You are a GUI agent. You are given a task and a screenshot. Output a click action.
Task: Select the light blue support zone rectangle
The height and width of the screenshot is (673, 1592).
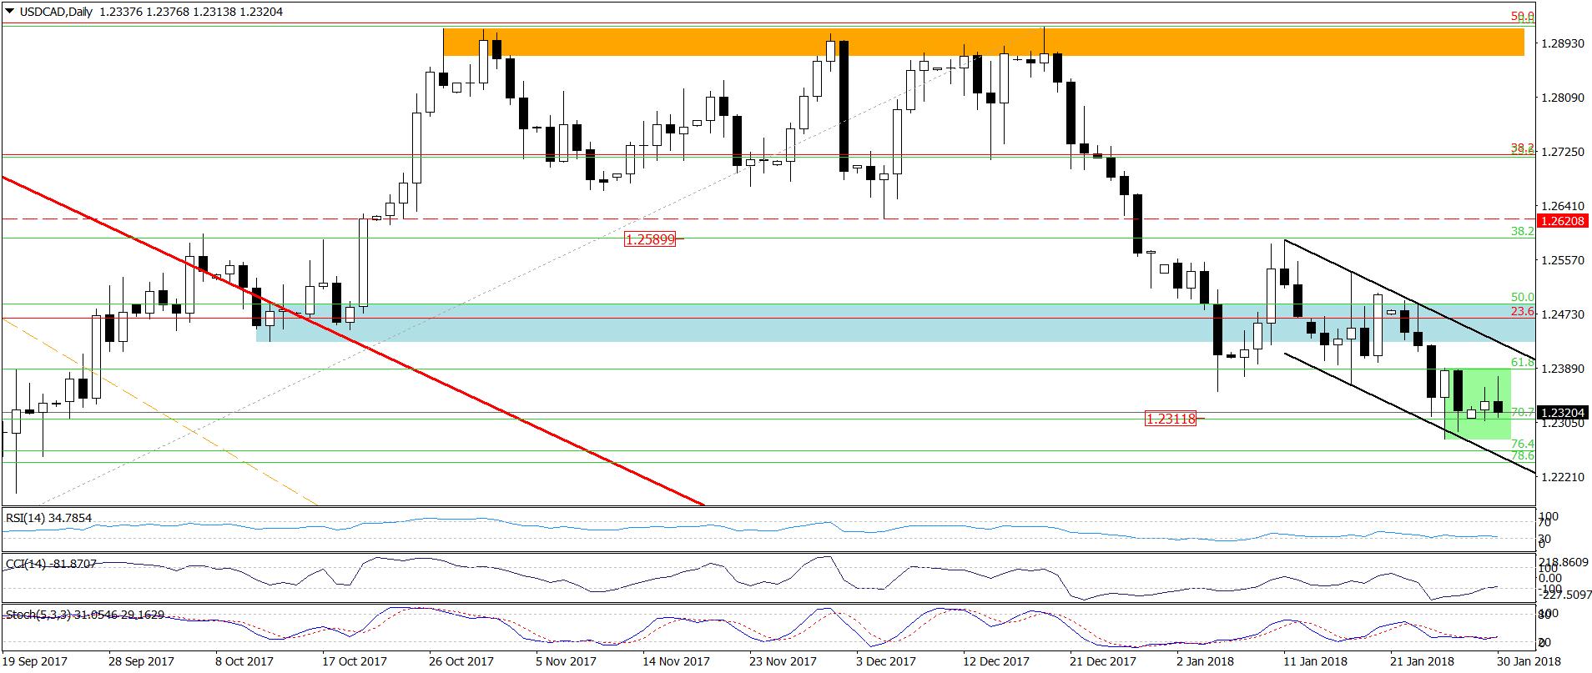895,323
